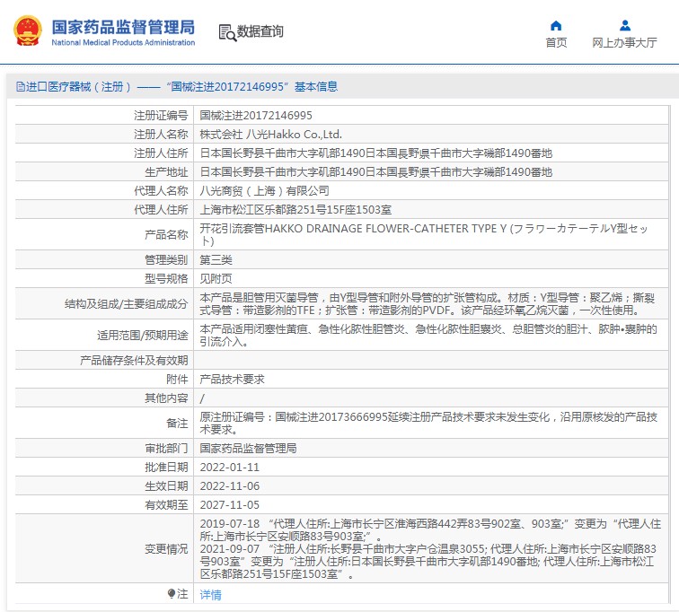Image resolution: width=679 pixels, height=612 pixels.
Task: Click the 产品名称 row label
Action: (x=166, y=235)
